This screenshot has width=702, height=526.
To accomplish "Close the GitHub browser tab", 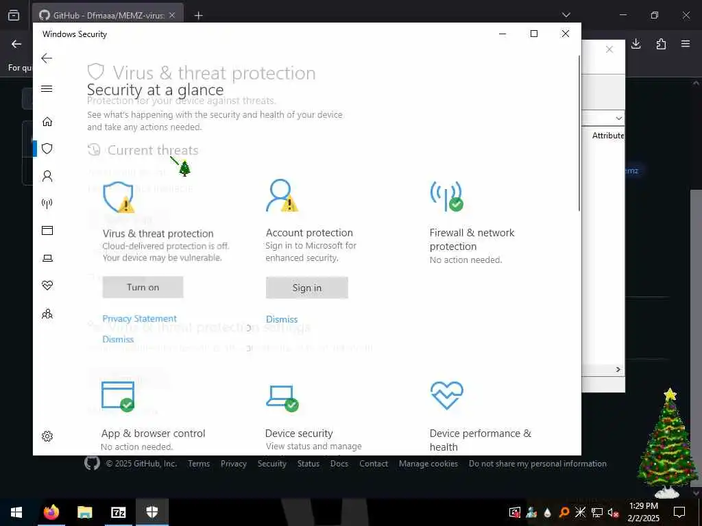I will [172, 15].
